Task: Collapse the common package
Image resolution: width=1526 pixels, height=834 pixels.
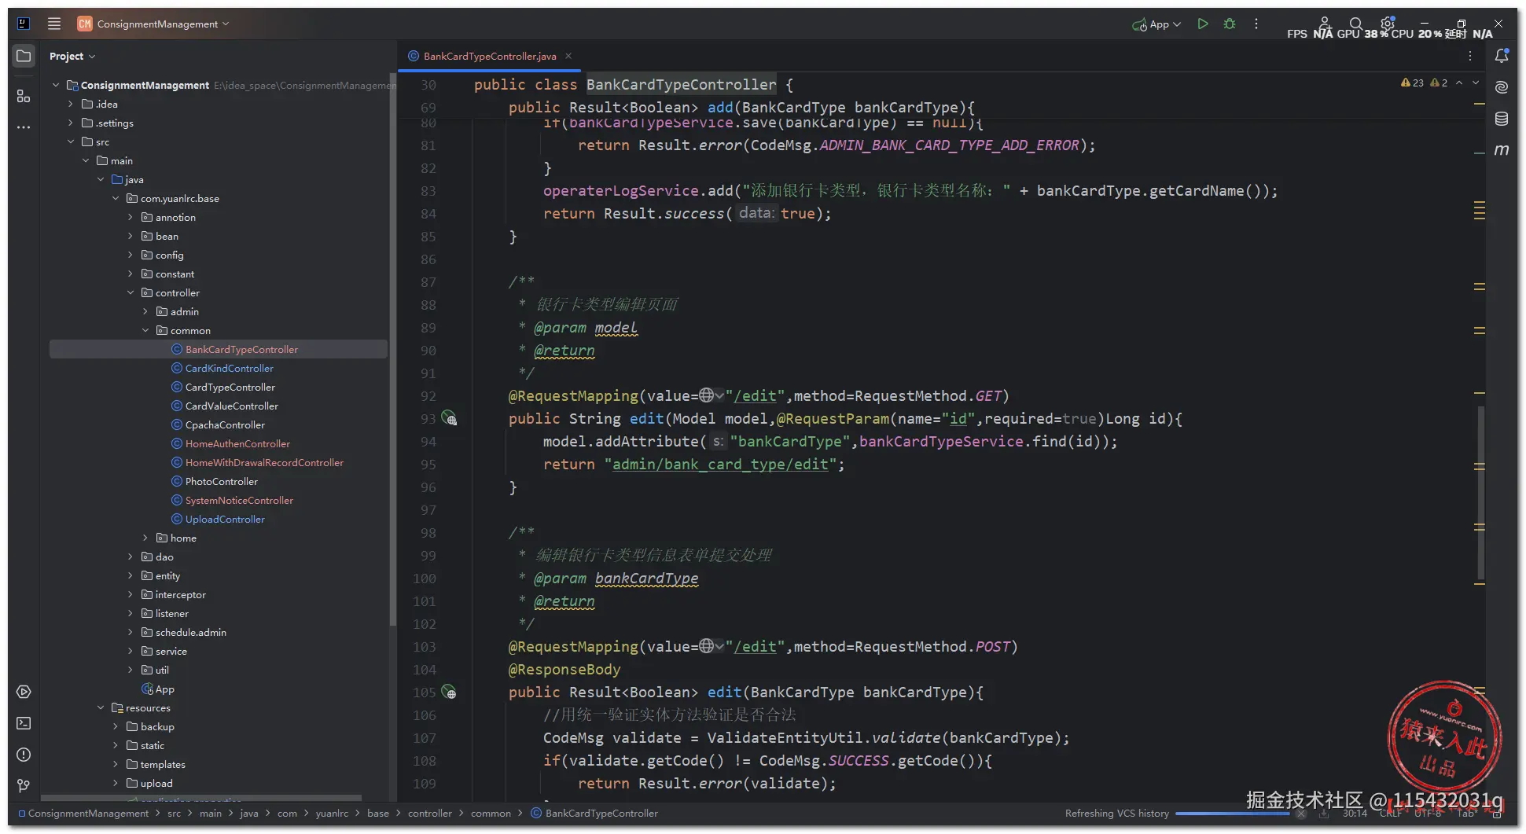Action: (145, 330)
